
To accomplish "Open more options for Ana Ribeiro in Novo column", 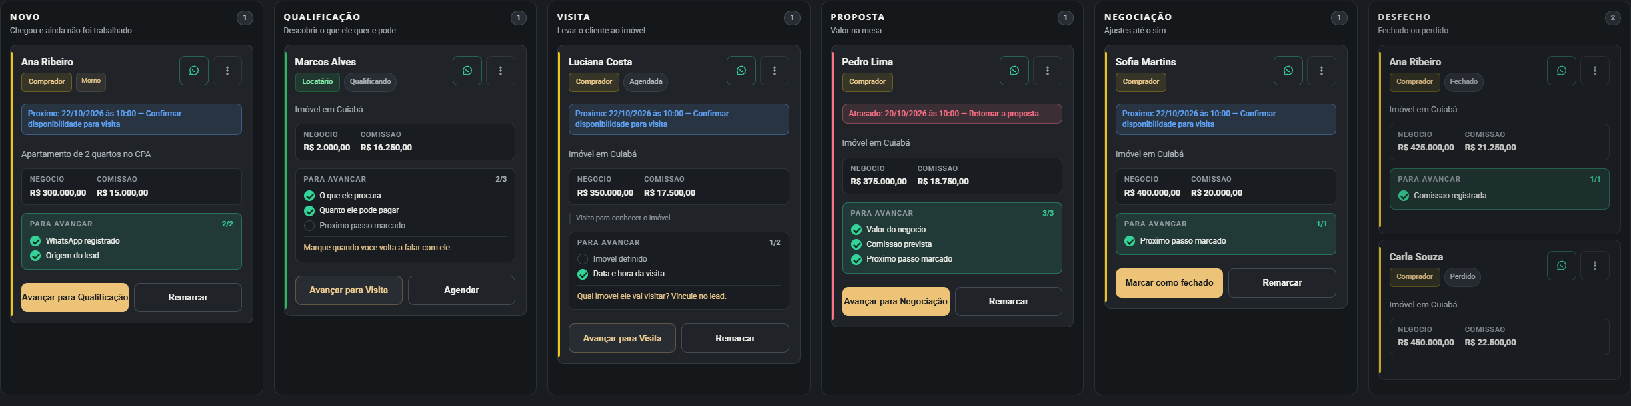I will click(x=227, y=71).
